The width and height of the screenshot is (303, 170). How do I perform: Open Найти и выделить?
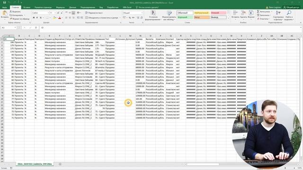[x=289, y=16]
